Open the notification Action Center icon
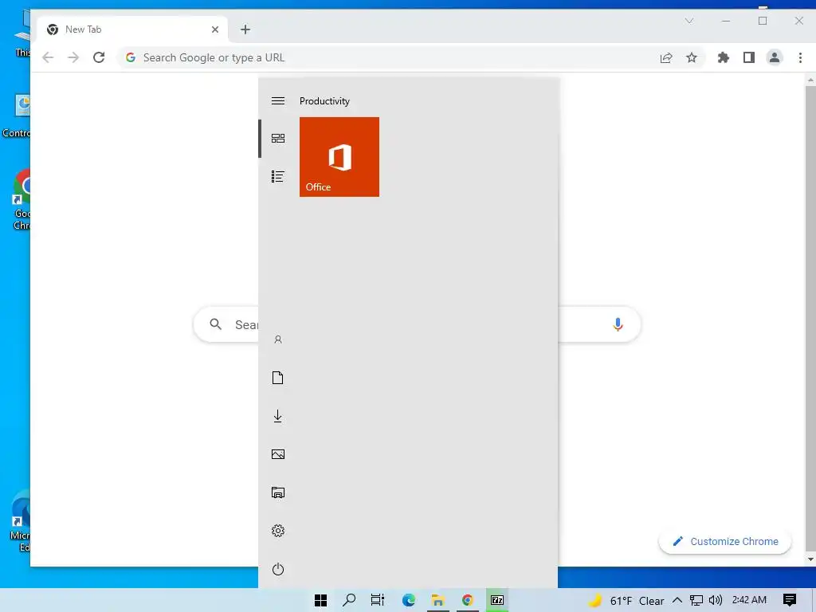Viewport: 816px width, 612px height. (x=790, y=600)
